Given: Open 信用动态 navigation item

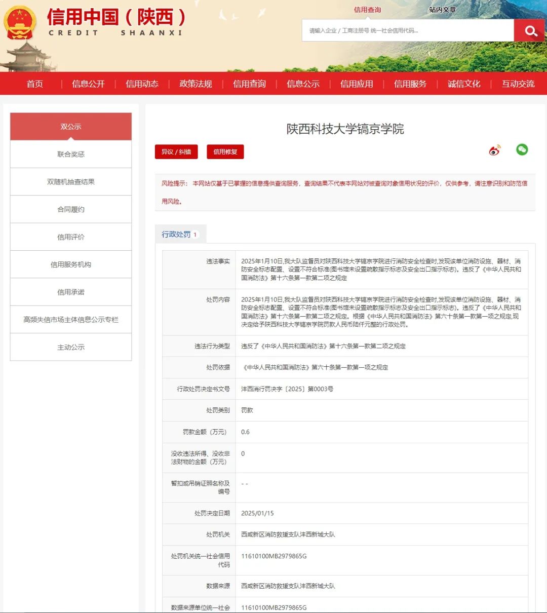Looking at the screenshot, I should point(142,84).
